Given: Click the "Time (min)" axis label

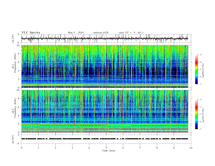Looking at the screenshot, I should pyautogui.click(x=109, y=151).
